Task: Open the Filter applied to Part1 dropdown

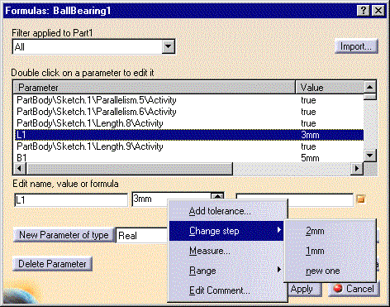Action: [169, 46]
